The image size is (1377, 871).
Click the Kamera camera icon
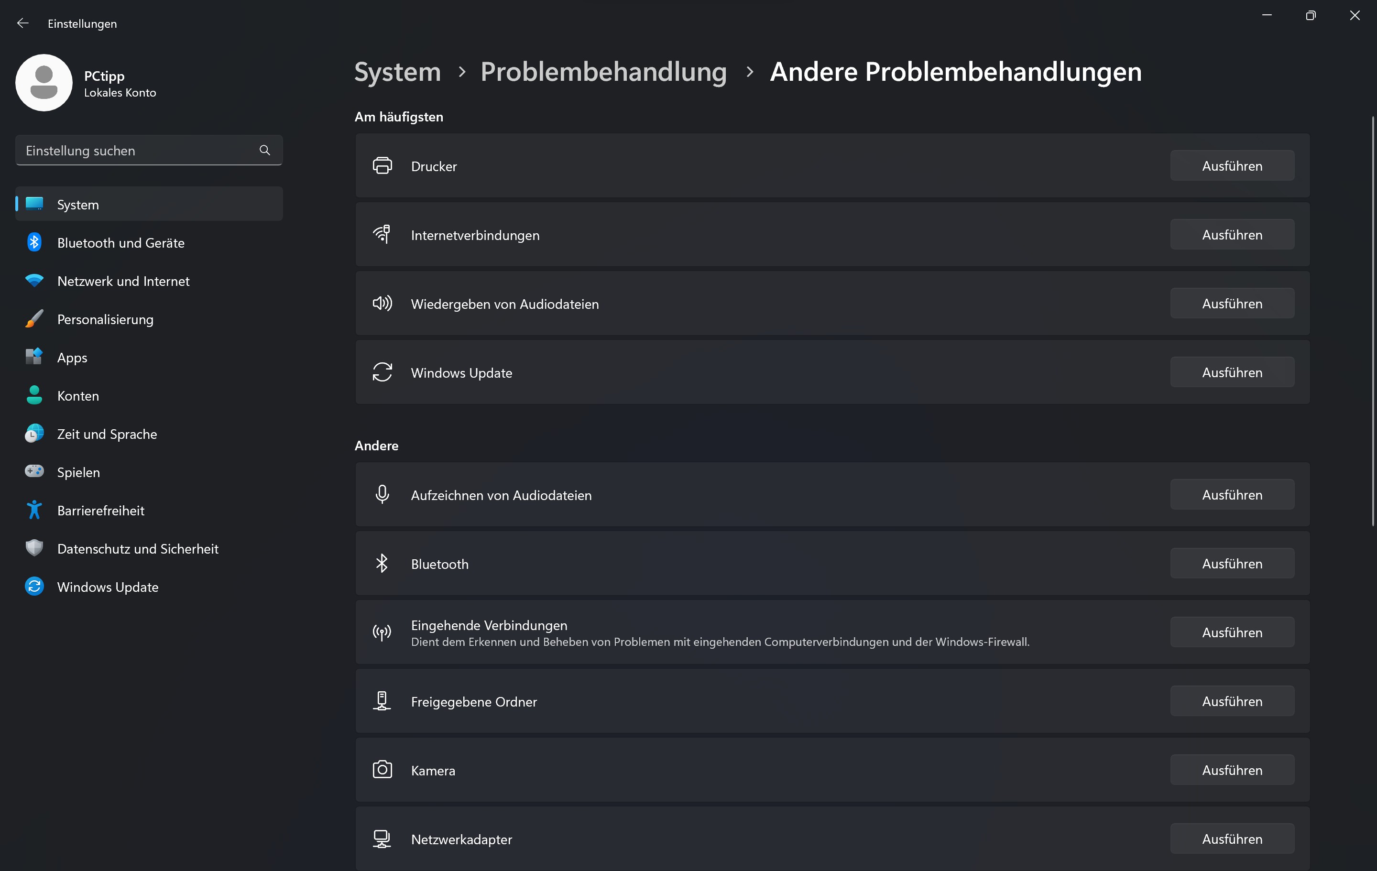coord(382,770)
